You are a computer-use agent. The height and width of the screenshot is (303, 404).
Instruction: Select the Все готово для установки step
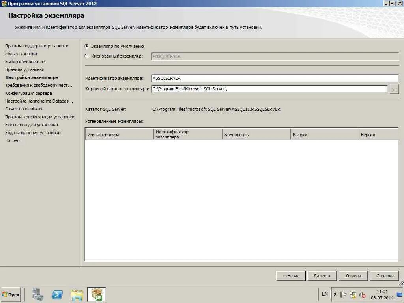coord(32,125)
